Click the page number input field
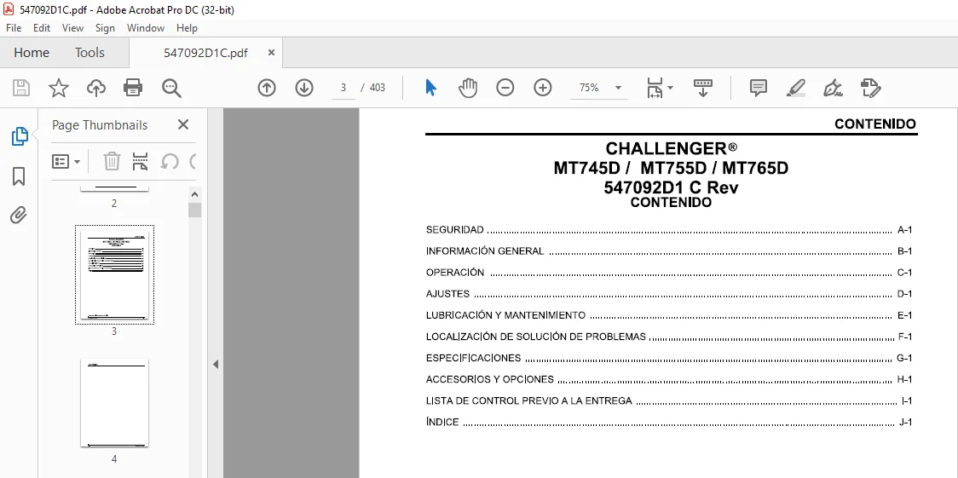958x478 pixels. [x=343, y=88]
